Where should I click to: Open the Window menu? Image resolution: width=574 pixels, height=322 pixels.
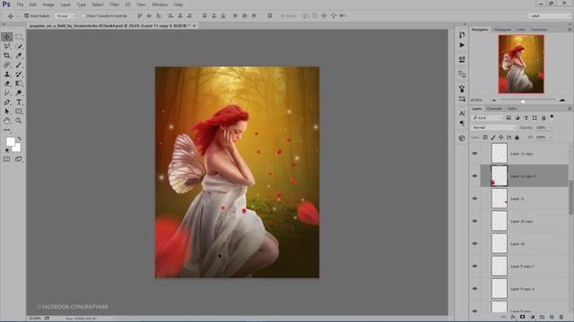(160, 4)
